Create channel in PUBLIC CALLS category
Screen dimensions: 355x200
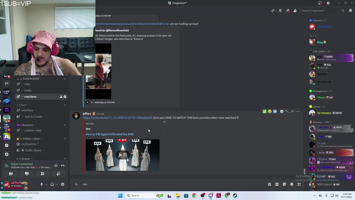[x=65, y=139]
